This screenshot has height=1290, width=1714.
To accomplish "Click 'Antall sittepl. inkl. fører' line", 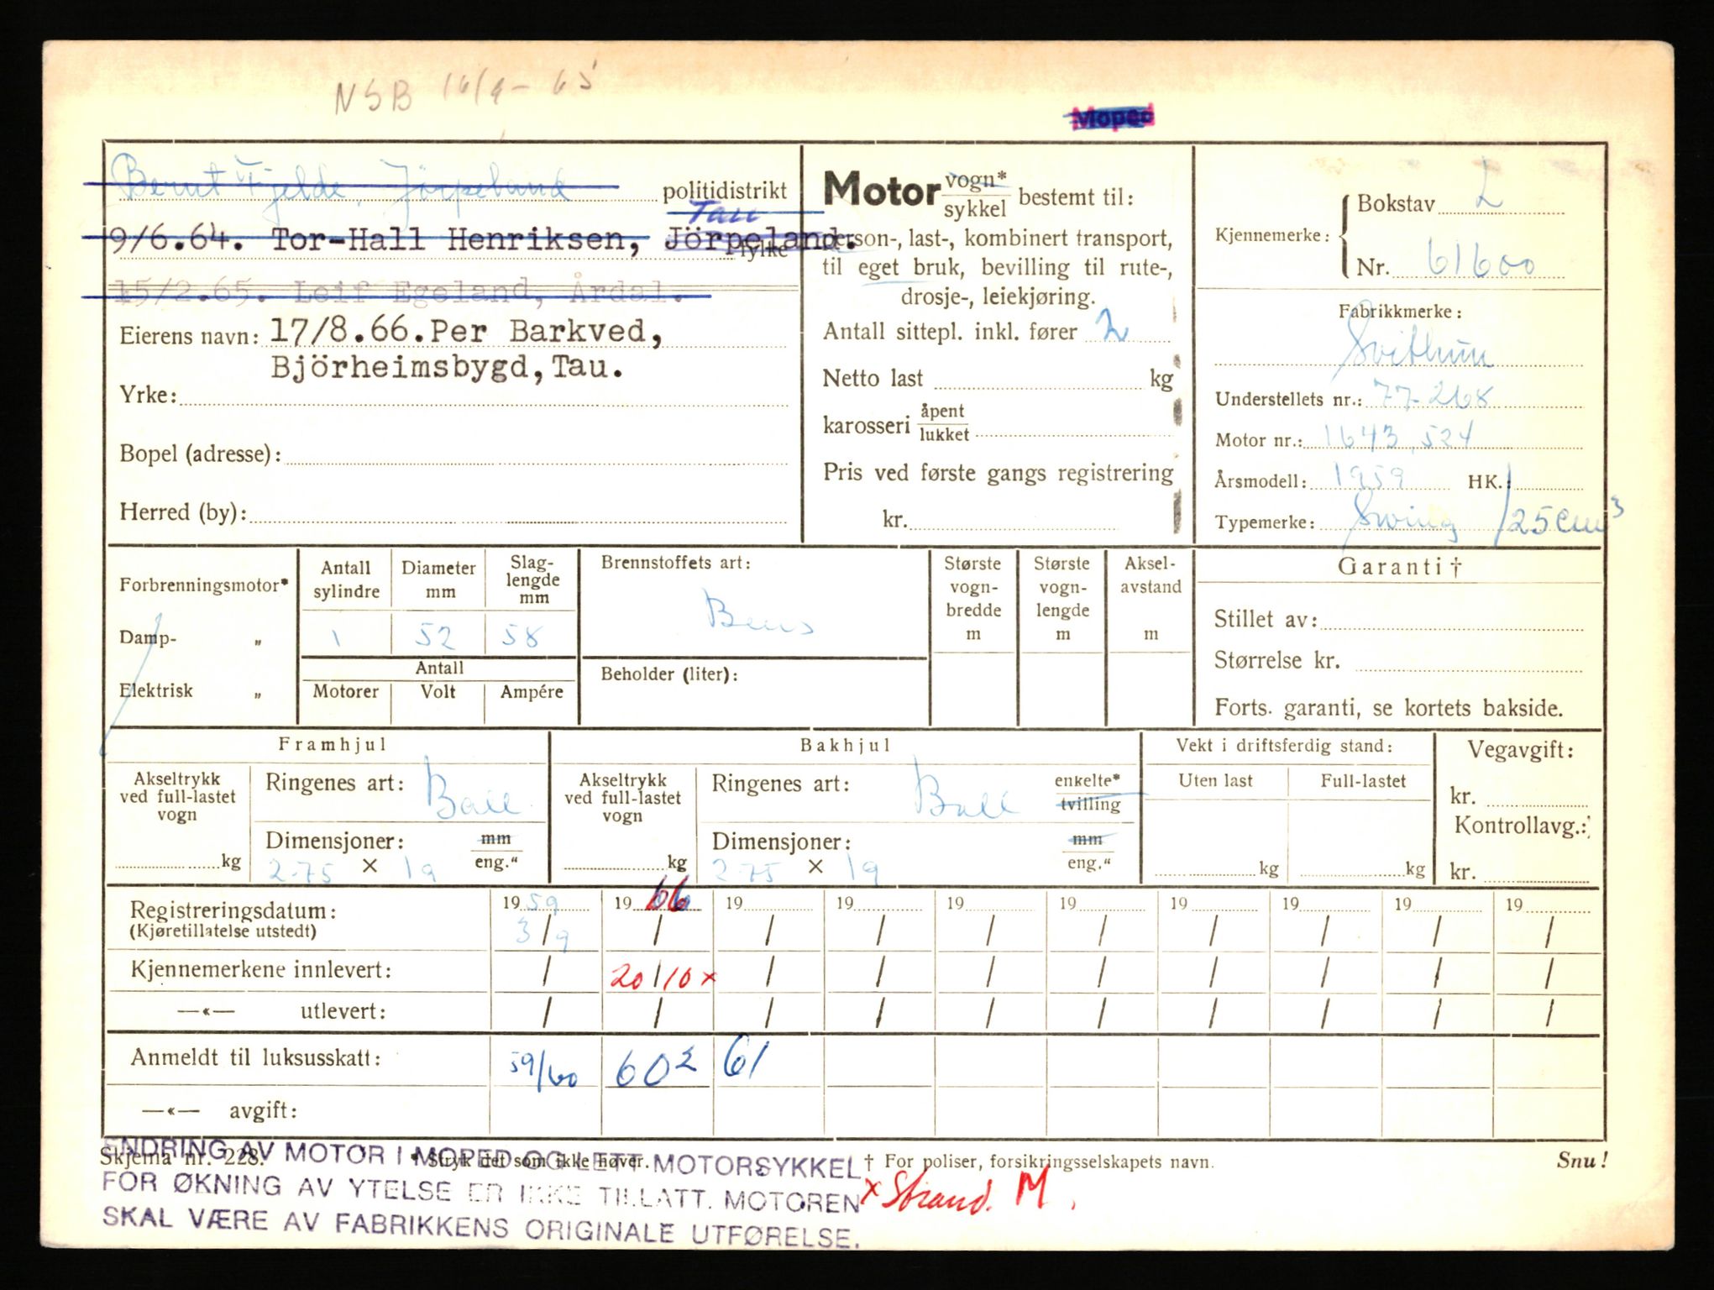I will pos(996,331).
